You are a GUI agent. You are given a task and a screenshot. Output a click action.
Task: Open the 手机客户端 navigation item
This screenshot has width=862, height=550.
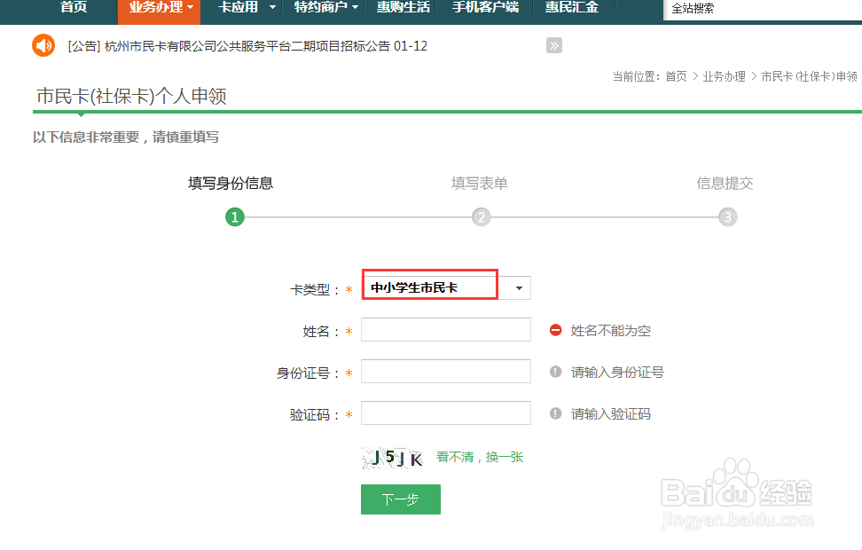pos(485,8)
